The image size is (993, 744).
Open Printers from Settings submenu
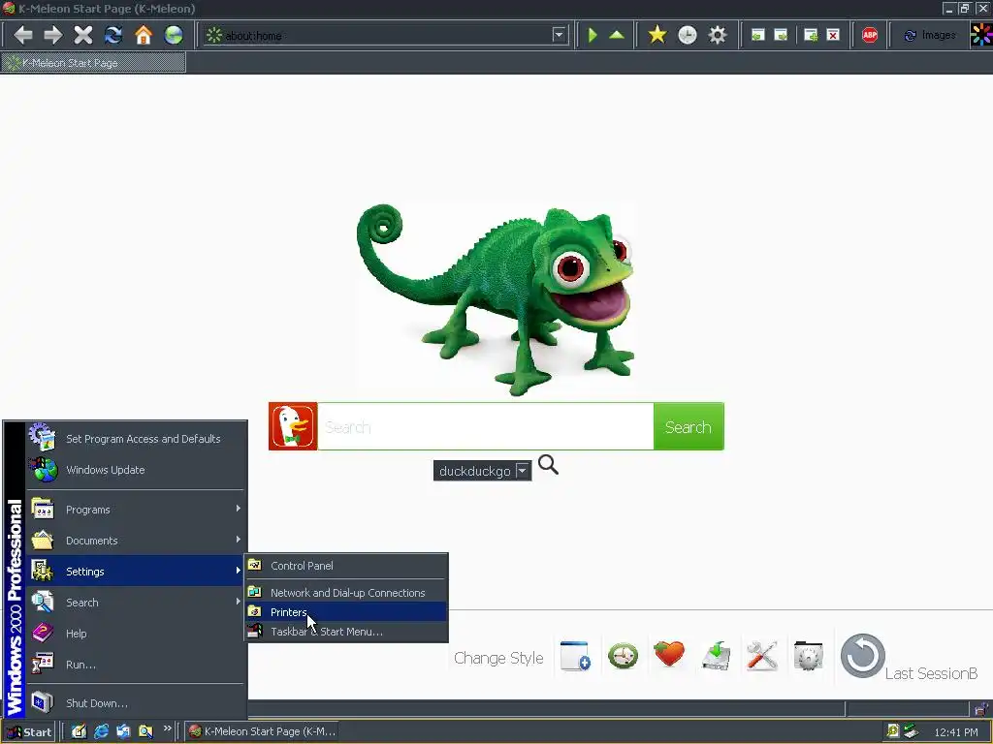pos(346,612)
